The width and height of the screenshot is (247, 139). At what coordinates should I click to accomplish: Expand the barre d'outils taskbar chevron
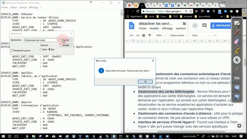[198, 136]
